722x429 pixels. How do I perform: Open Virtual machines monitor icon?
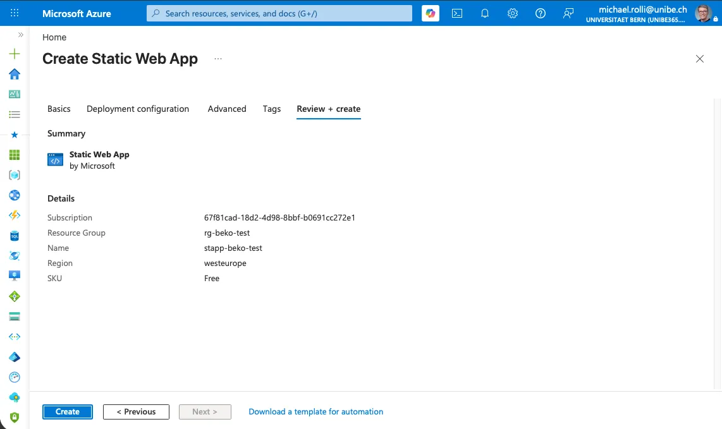coord(15,275)
